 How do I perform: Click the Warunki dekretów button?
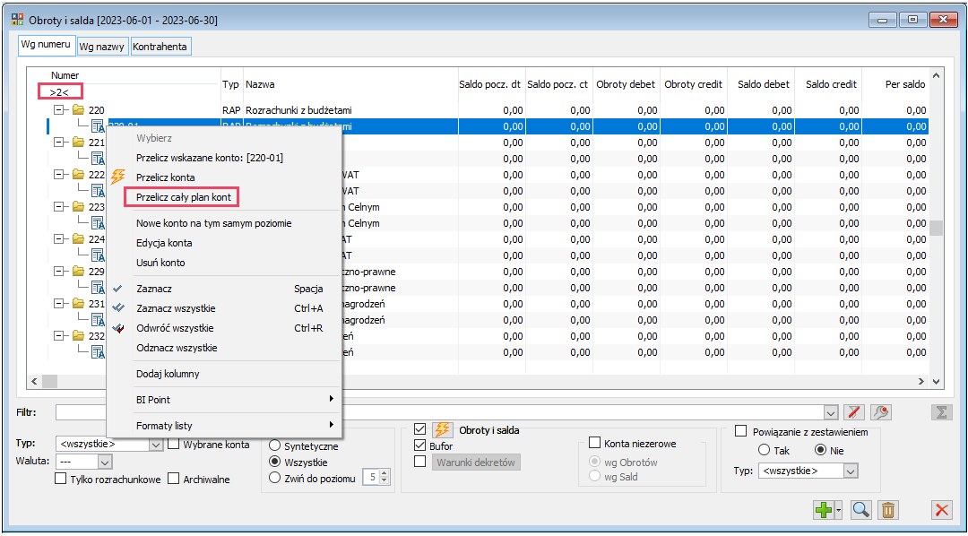point(476,462)
